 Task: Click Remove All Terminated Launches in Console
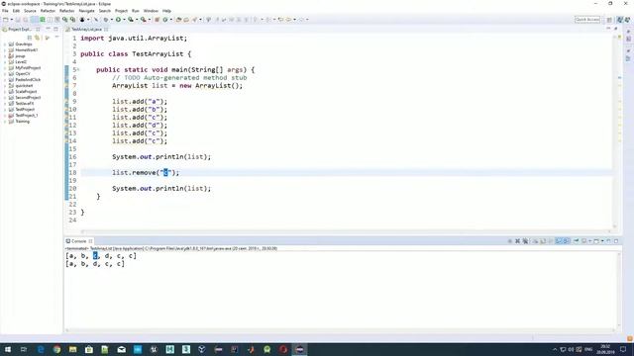tap(525, 241)
